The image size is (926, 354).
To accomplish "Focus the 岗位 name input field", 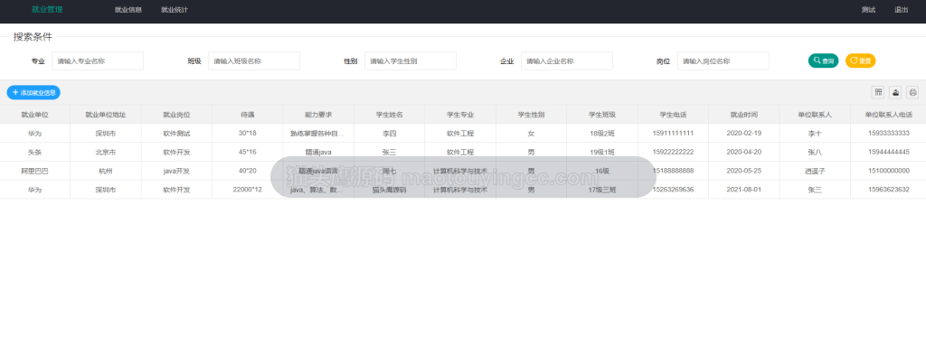I will [x=723, y=61].
